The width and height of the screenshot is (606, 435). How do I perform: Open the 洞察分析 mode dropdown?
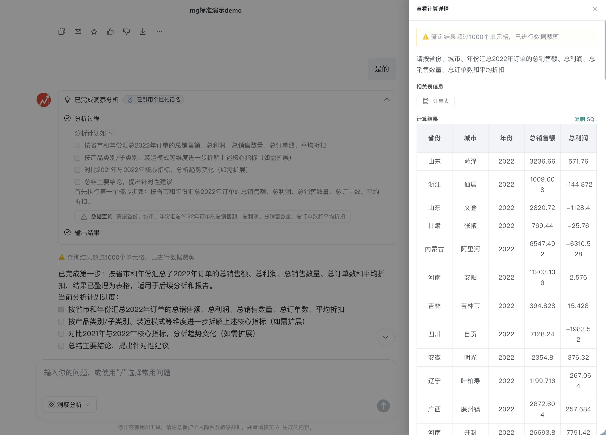pos(69,405)
